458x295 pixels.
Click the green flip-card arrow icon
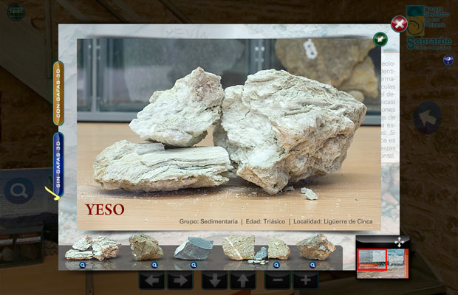pyautogui.click(x=381, y=39)
